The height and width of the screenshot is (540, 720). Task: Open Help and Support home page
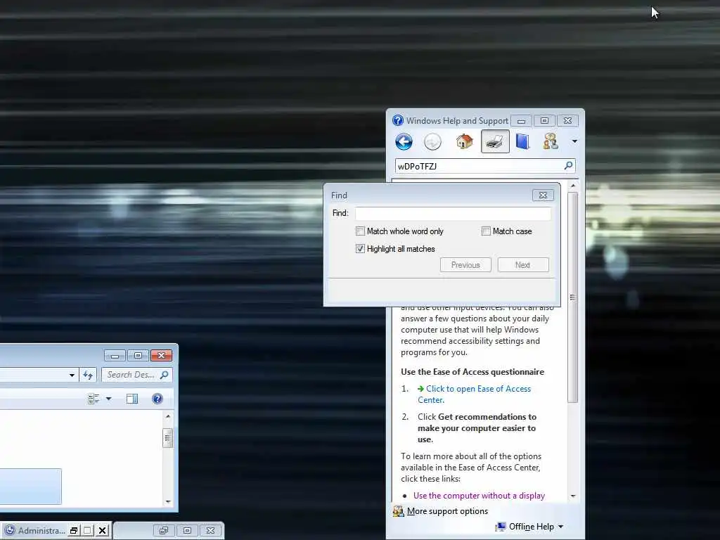click(464, 141)
